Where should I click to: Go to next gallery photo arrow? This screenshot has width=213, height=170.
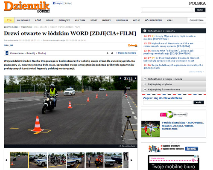[x=135, y=78]
